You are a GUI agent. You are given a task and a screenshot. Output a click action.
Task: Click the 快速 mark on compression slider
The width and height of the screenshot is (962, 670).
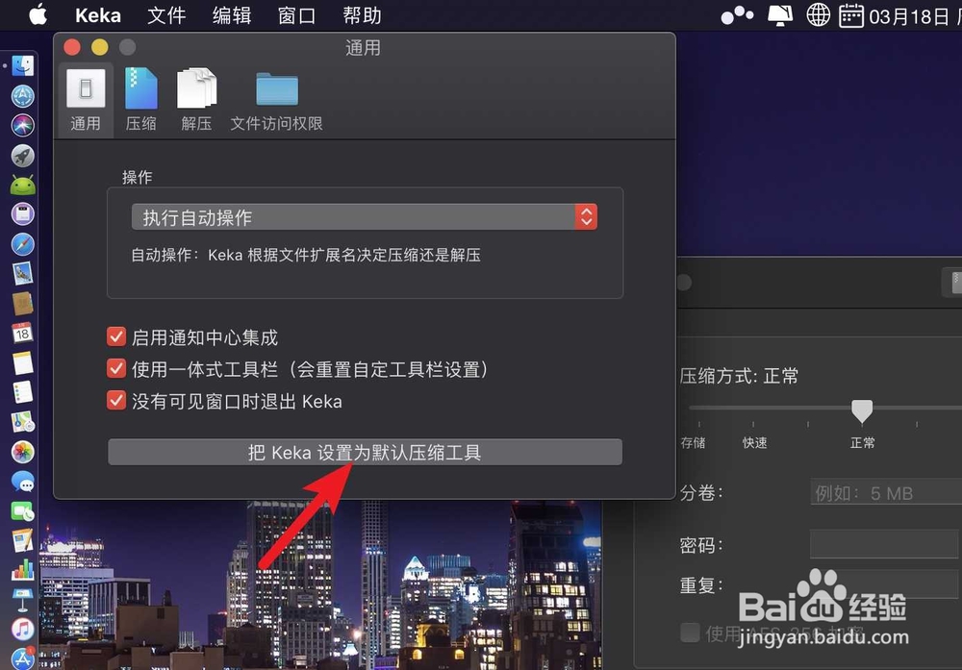tap(754, 442)
